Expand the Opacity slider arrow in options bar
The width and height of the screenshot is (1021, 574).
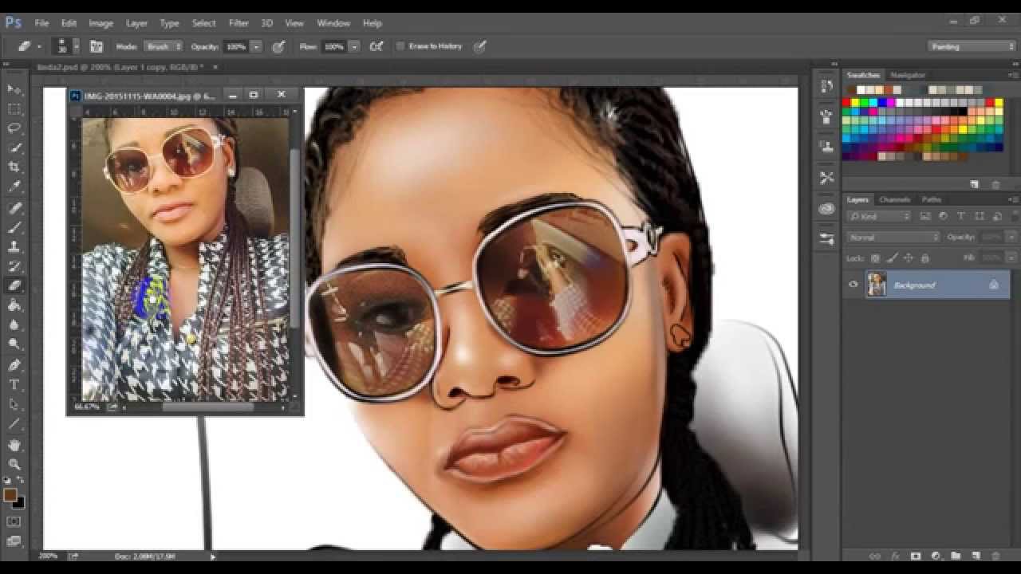[x=256, y=46]
